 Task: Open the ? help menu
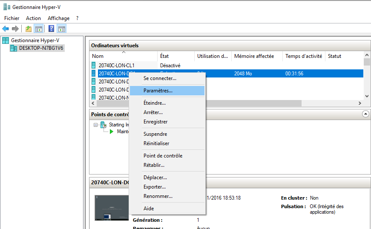coord(78,18)
